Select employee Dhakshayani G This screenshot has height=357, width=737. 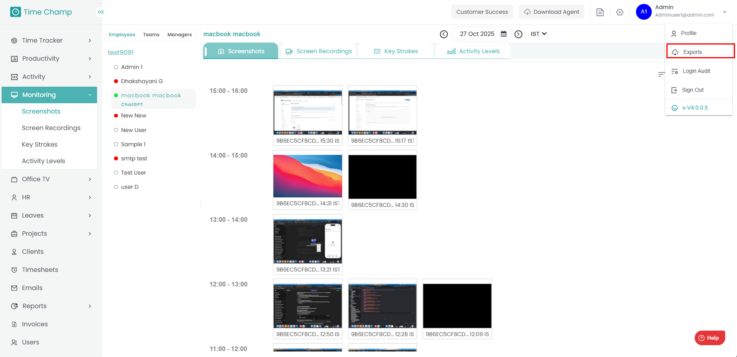[142, 81]
